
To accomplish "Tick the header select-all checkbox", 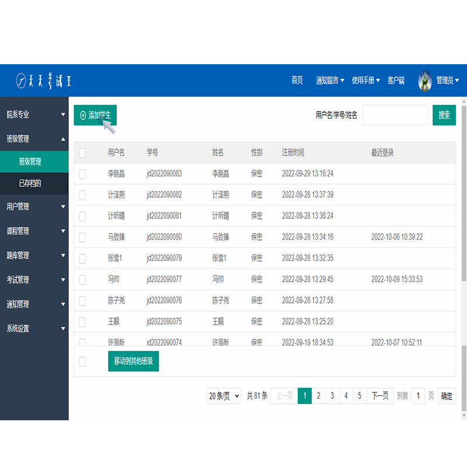I will tap(82, 153).
